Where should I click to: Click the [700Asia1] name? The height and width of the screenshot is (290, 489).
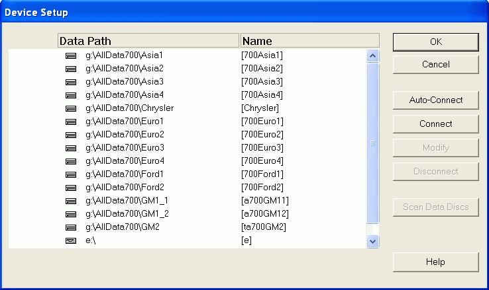pyautogui.click(x=262, y=55)
